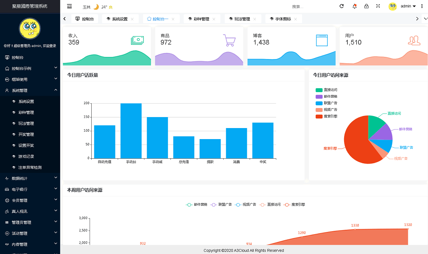Open 开奖管理 in the sidebar
The image size is (428, 254).
[26, 134]
